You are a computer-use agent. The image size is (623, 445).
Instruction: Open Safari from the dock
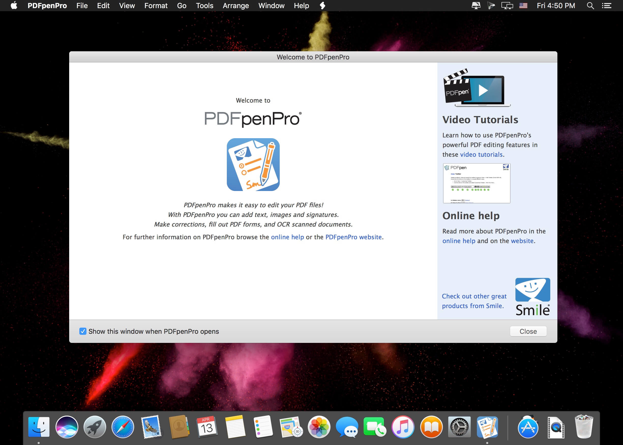[x=123, y=427]
